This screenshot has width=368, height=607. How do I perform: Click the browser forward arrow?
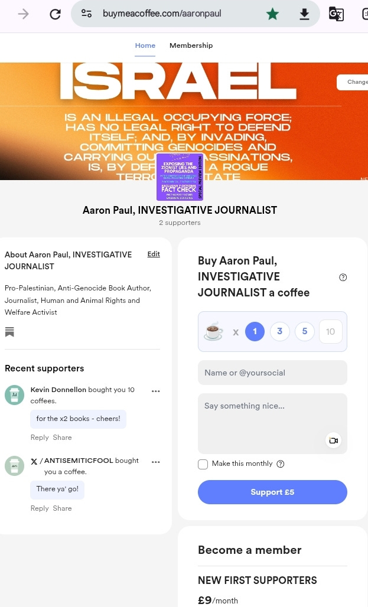coord(23,14)
